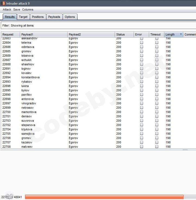Click the Length column sort arrow
196x200 pixels.
click(x=181, y=34)
